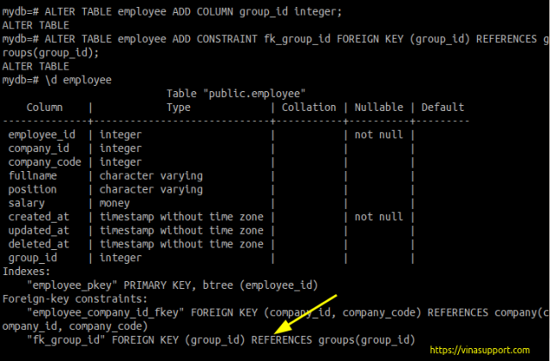The height and width of the screenshot is (361, 550).
Task: Click the "Column" table header
Action: [x=45, y=107]
